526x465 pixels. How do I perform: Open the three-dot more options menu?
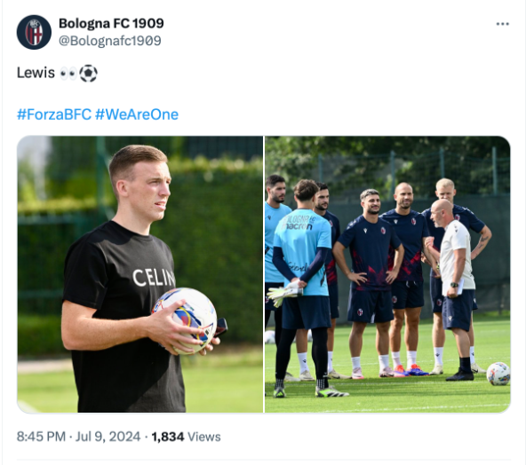tap(502, 24)
